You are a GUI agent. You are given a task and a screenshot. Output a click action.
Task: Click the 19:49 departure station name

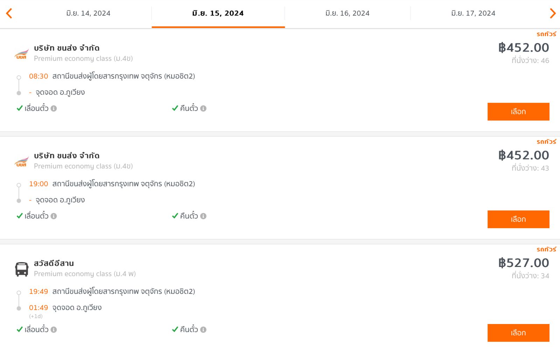pyautogui.click(x=124, y=291)
